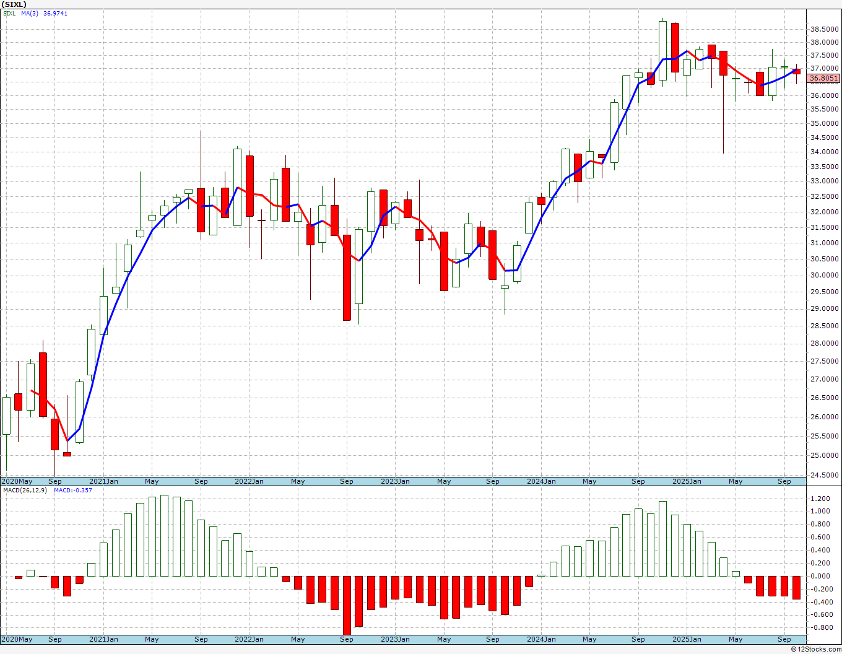Select the 37.5000 price axis label
Image resolution: width=842 pixels, height=654 pixels.
pyautogui.click(x=824, y=55)
